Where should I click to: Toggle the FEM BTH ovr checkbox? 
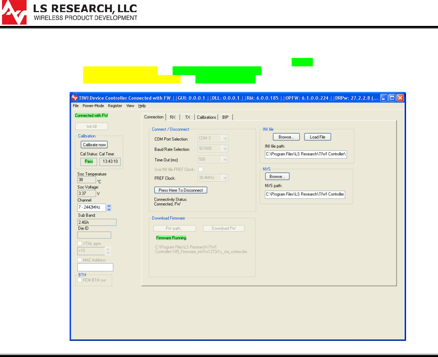80,280
